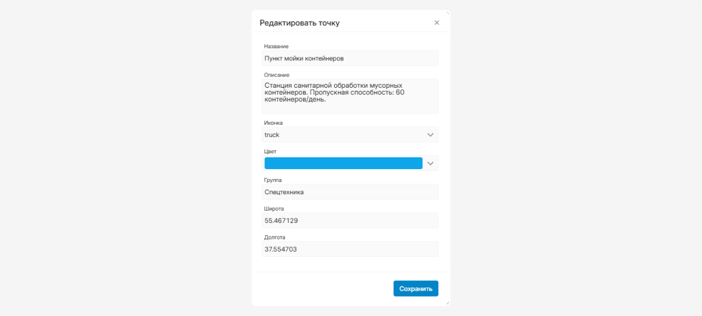Click the Группа label
The width and height of the screenshot is (702, 316).
tap(273, 180)
